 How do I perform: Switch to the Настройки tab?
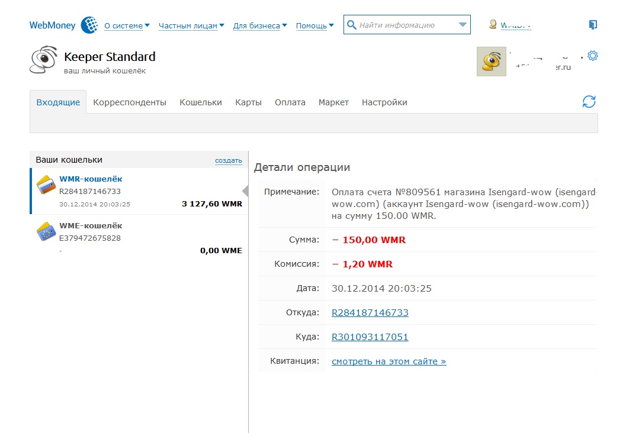click(384, 102)
